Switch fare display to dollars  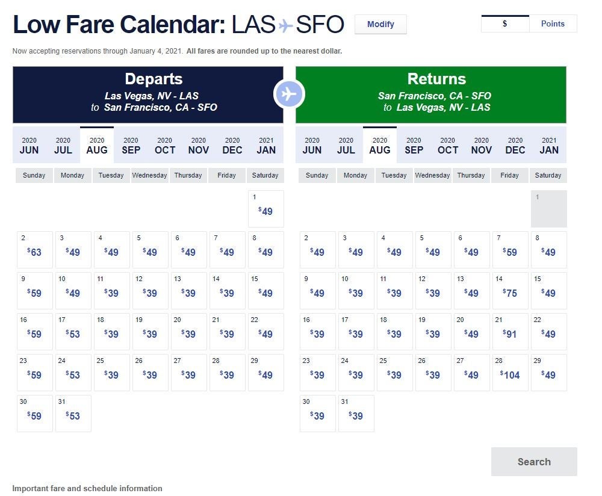[505, 24]
